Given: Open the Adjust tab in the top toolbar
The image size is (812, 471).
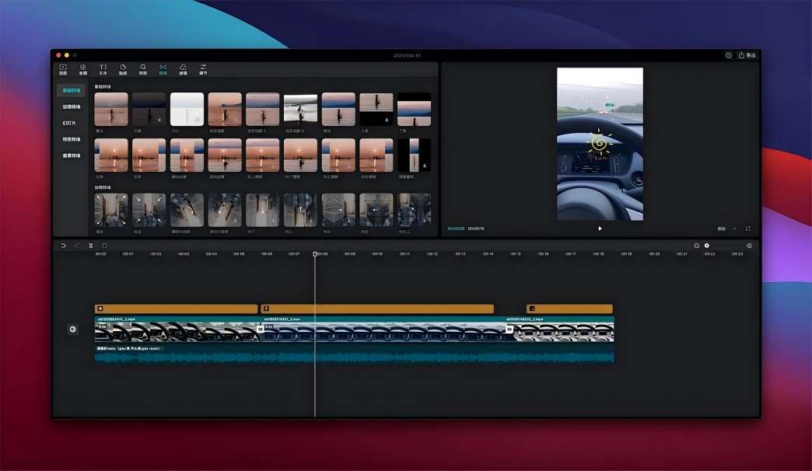Looking at the screenshot, I should click(203, 69).
